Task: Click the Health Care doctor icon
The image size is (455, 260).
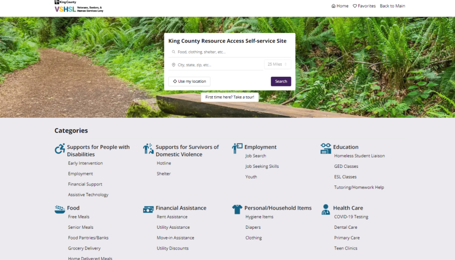Action: (x=325, y=209)
